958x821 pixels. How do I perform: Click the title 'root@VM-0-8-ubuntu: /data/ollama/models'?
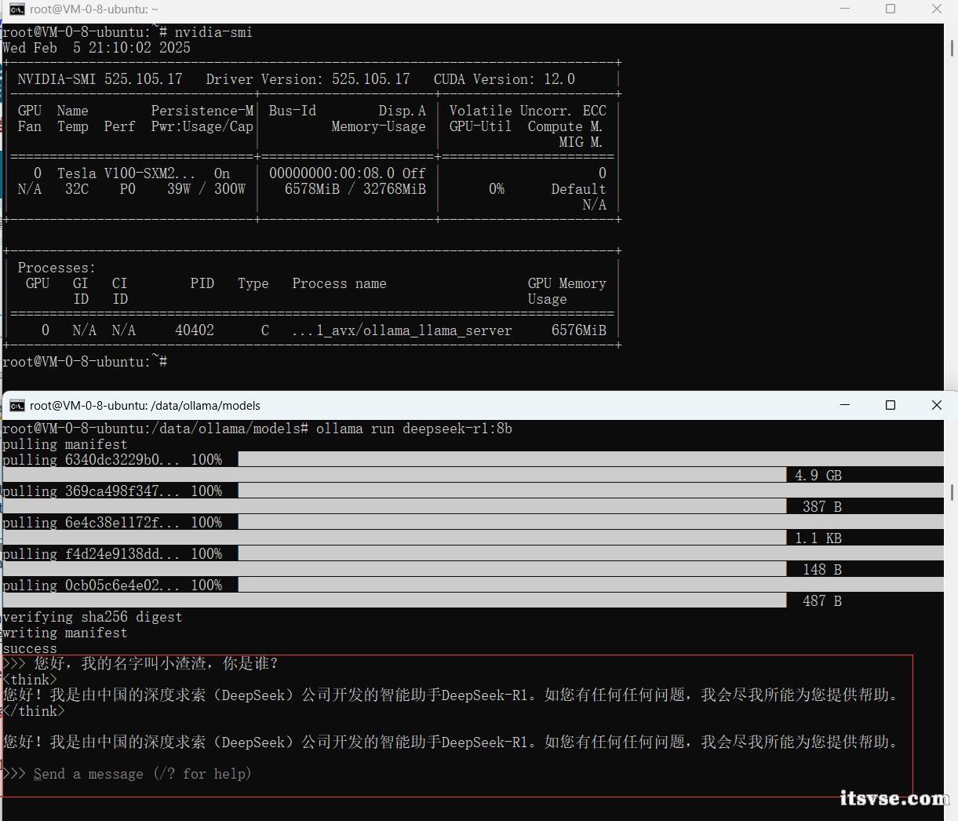[x=145, y=406]
